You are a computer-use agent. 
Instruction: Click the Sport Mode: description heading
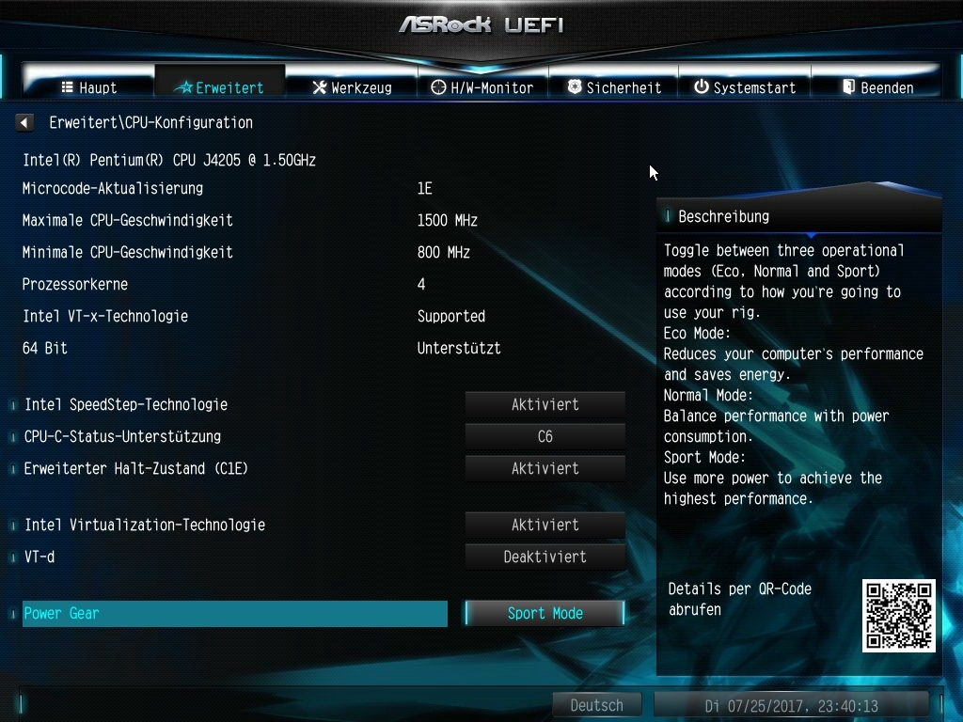point(704,458)
